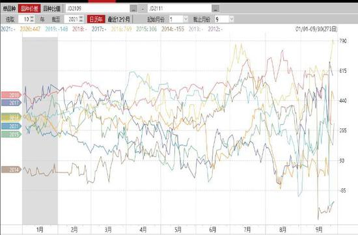
Task: Click the 4月 axis label
Action: point(143,229)
